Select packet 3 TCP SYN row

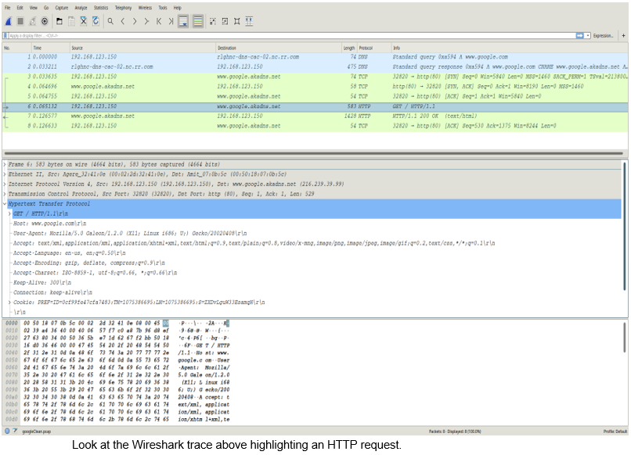[x=315, y=77]
